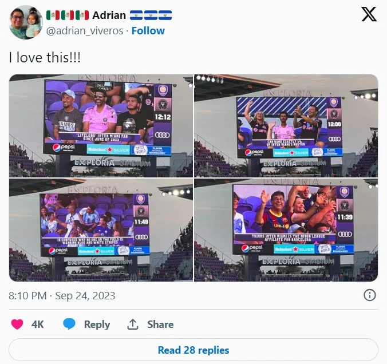This screenshot has width=387, height=364.
Task: Click the Reply label
Action: [97, 325]
